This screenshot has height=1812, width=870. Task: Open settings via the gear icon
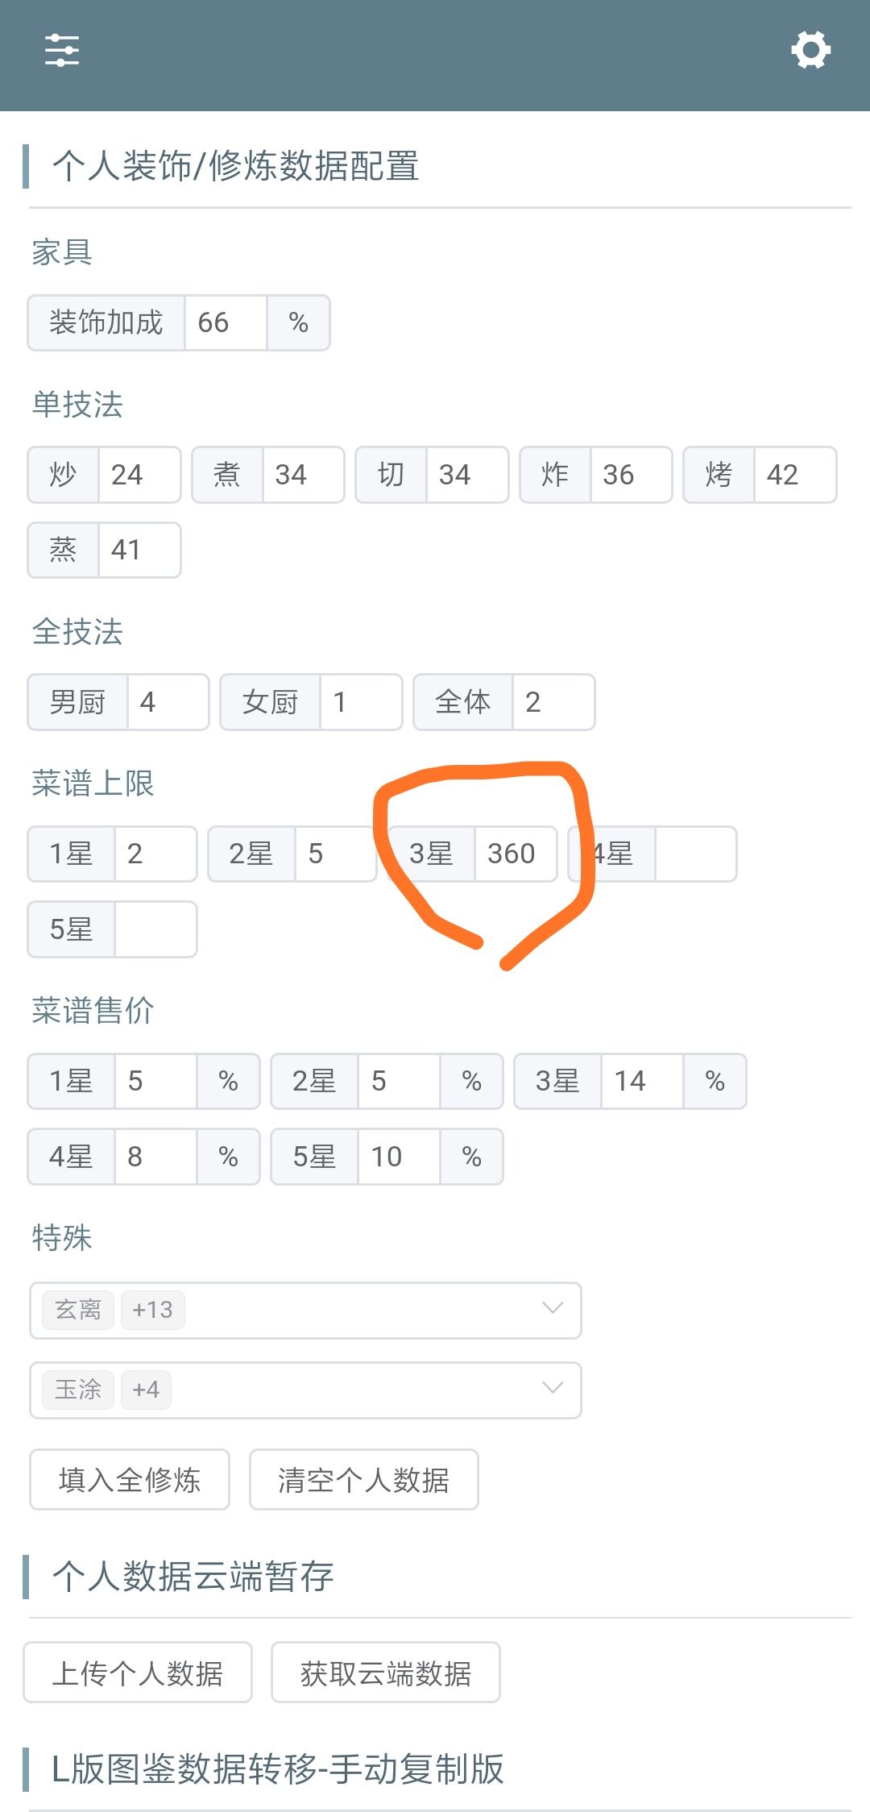coord(810,51)
